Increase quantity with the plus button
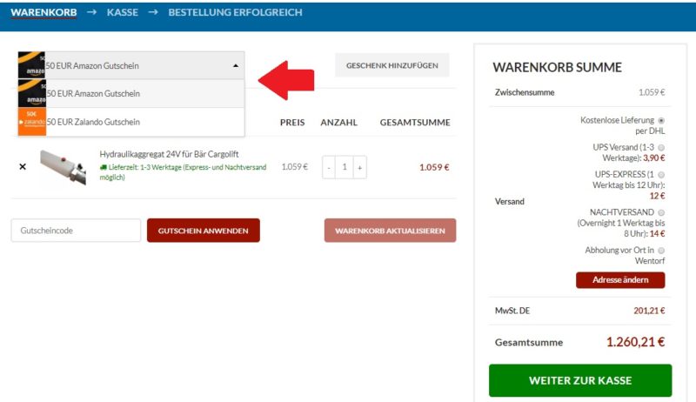This screenshot has height=402, width=696. (360, 167)
